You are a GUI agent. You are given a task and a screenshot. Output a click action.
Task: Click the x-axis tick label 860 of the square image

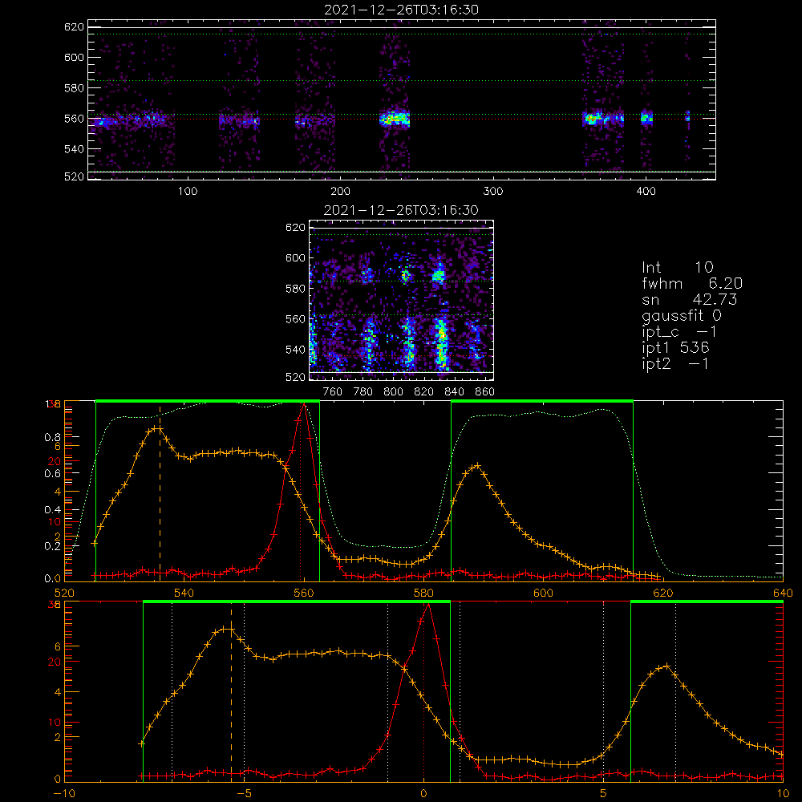tap(485, 392)
